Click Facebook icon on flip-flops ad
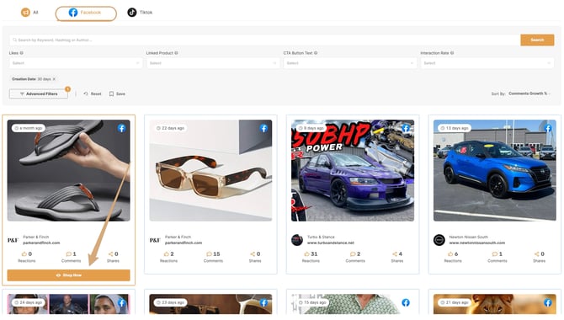 121,128
